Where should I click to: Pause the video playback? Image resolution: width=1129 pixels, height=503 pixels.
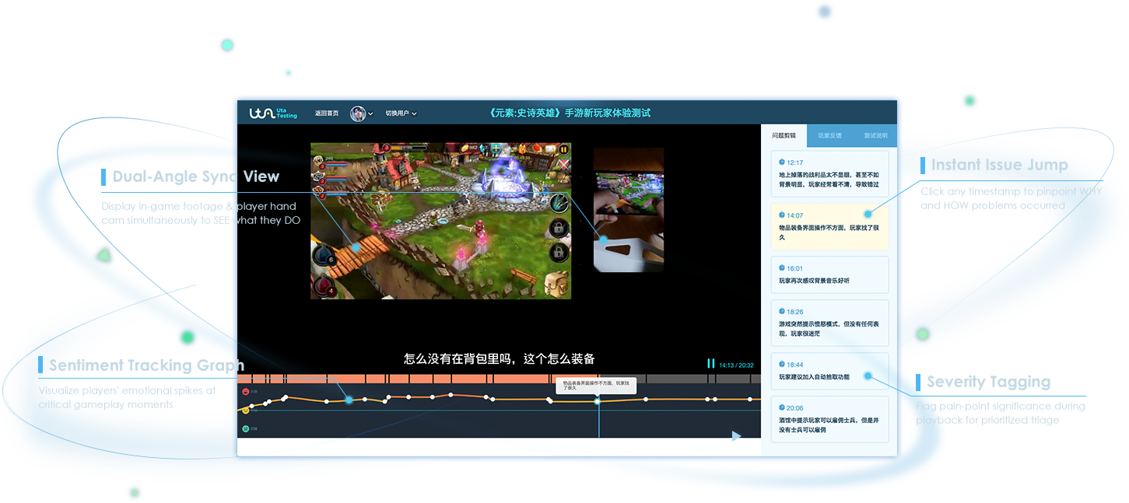click(x=710, y=364)
